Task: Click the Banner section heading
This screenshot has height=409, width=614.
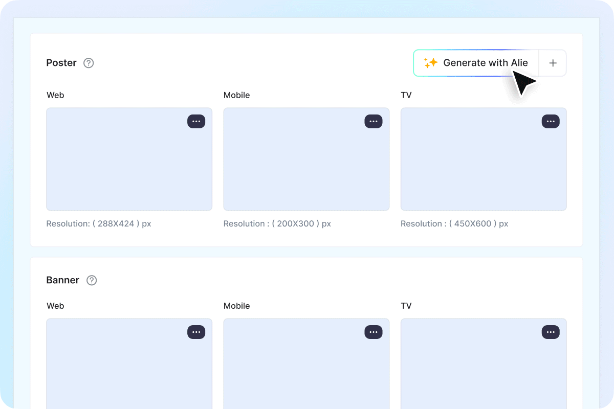Action: coord(63,280)
